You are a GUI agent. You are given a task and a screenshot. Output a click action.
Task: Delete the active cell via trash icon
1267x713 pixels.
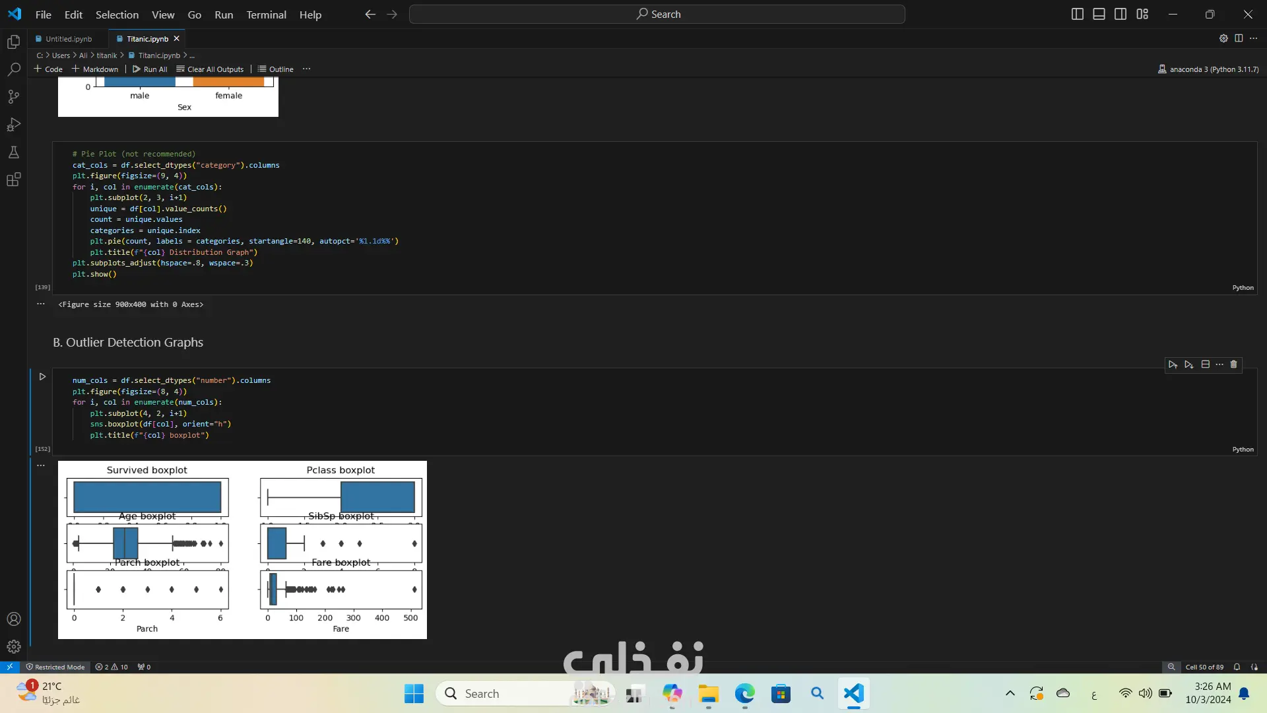1233,364
